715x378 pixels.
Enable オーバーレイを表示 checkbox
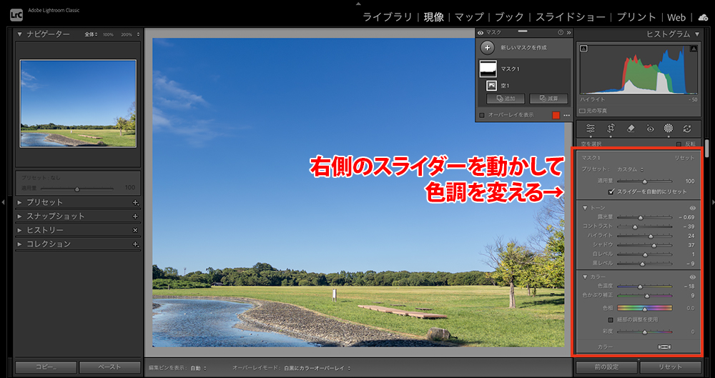[x=482, y=115]
